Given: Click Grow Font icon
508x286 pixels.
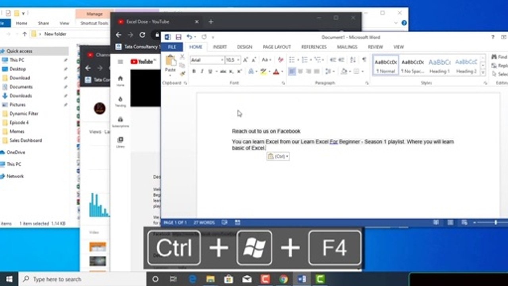Looking at the screenshot, I should tap(245, 60).
